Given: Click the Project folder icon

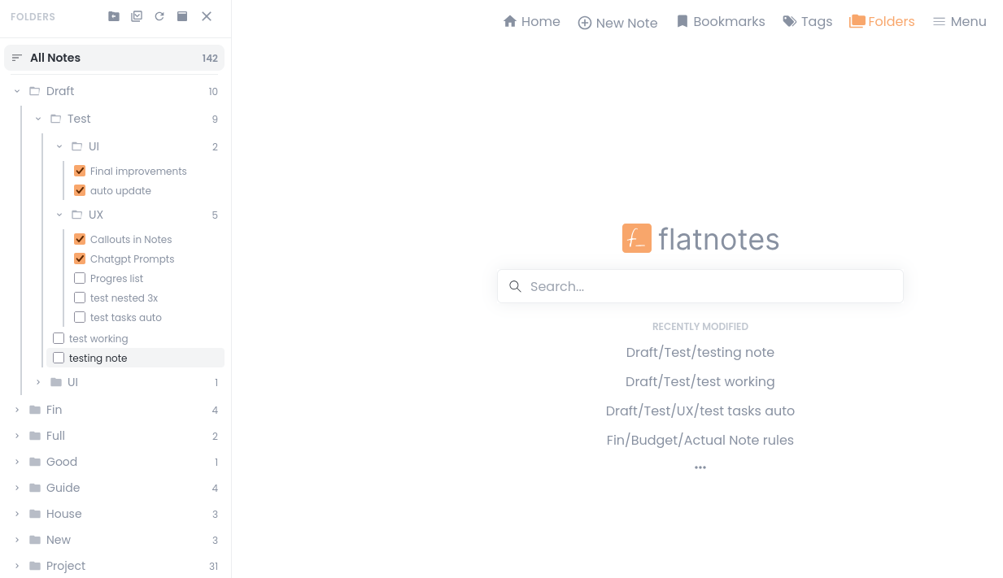Looking at the screenshot, I should tap(35, 566).
